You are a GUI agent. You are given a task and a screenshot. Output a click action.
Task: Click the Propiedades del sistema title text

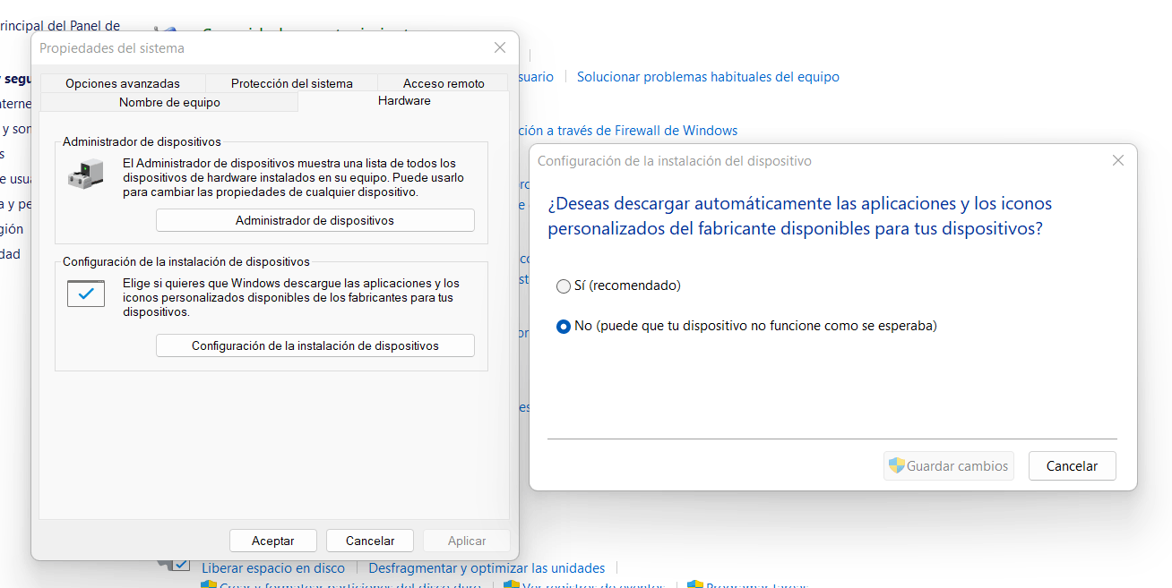pyautogui.click(x=112, y=48)
